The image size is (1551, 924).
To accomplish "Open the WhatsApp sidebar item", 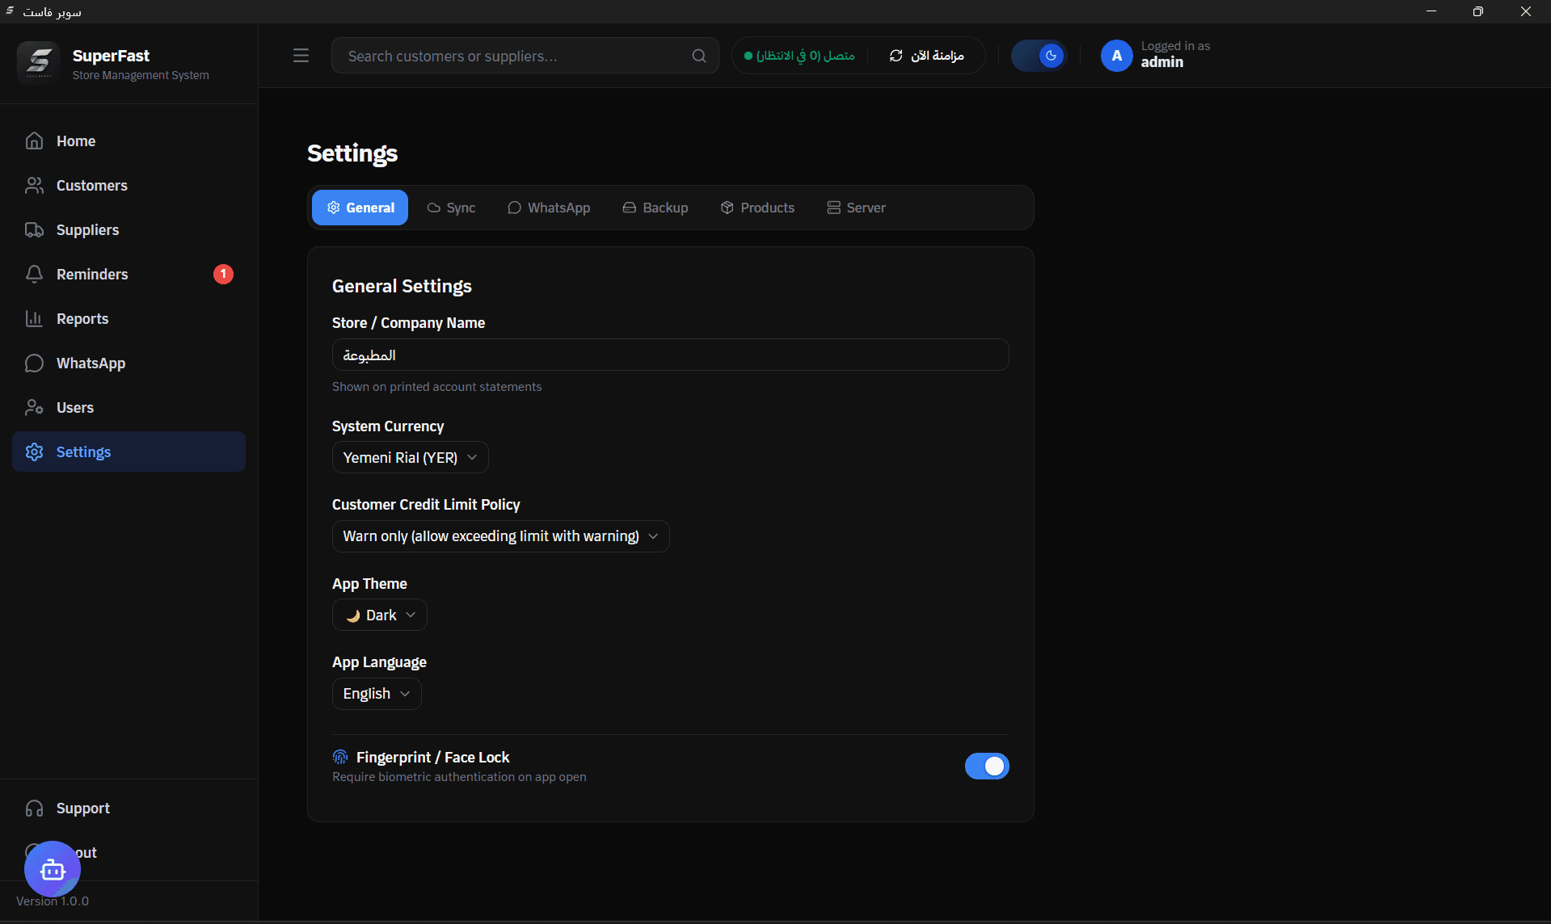I will [129, 363].
